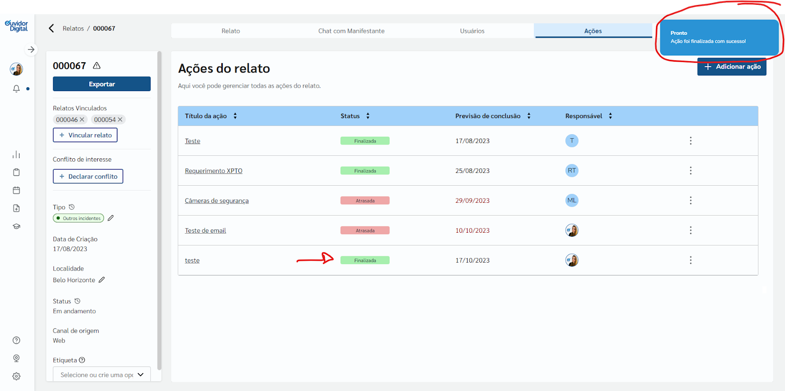Click the Outros incidentes type tag
Viewport: 785px width, 391px height.
[x=78, y=218]
